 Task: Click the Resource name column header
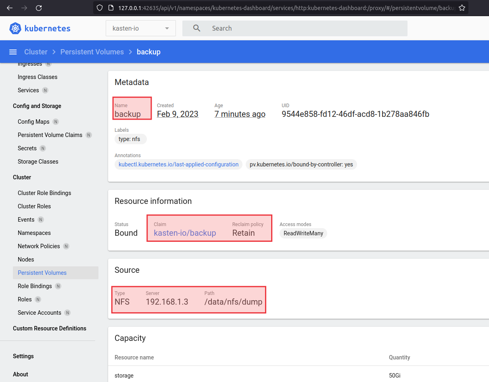pos(134,357)
